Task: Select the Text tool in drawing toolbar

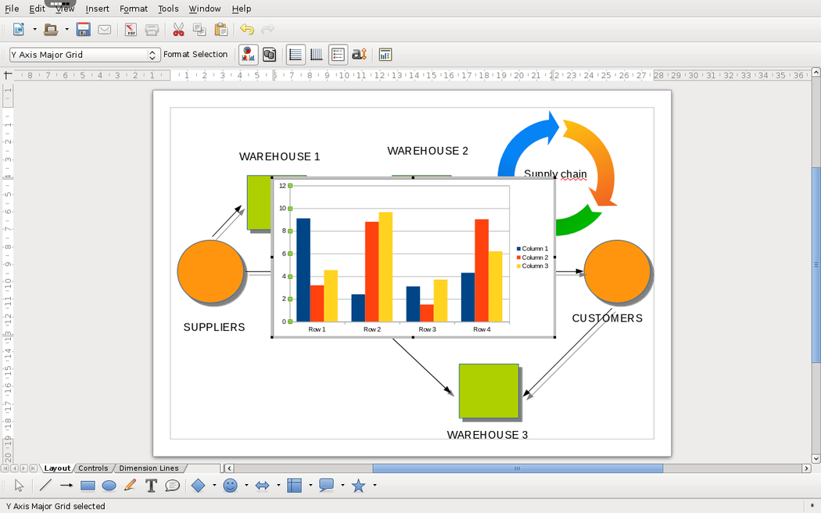Action: coord(151,486)
